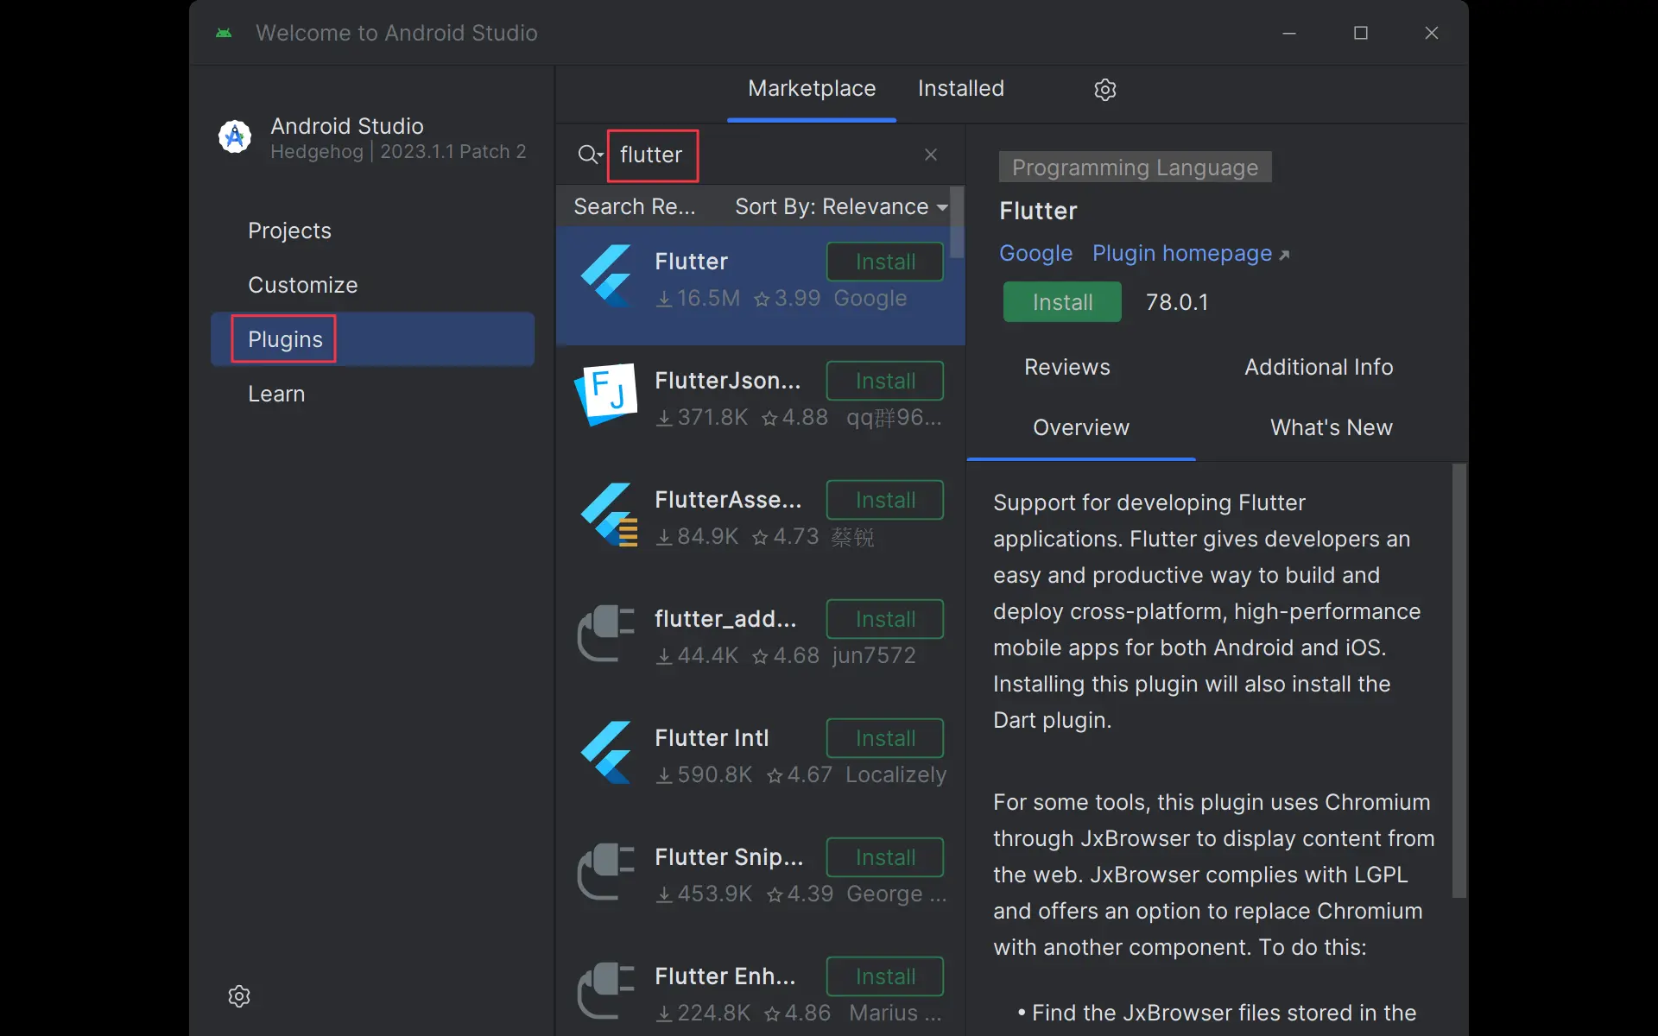This screenshot has width=1658, height=1036.
Task: Expand Additional Info section
Action: click(1318, 366)
